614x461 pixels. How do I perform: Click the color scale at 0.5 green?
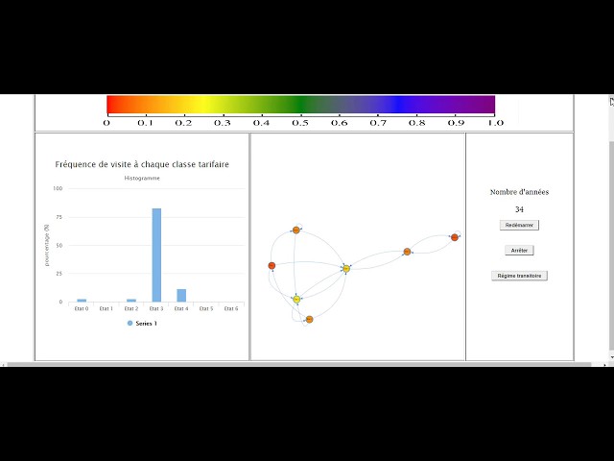click(x=300, y=105)
